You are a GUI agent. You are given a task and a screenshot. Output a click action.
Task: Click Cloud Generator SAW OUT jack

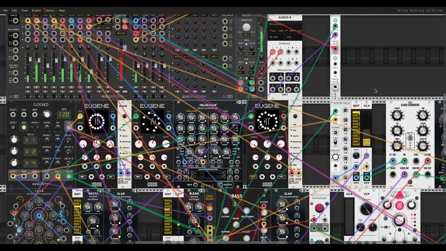416,174
